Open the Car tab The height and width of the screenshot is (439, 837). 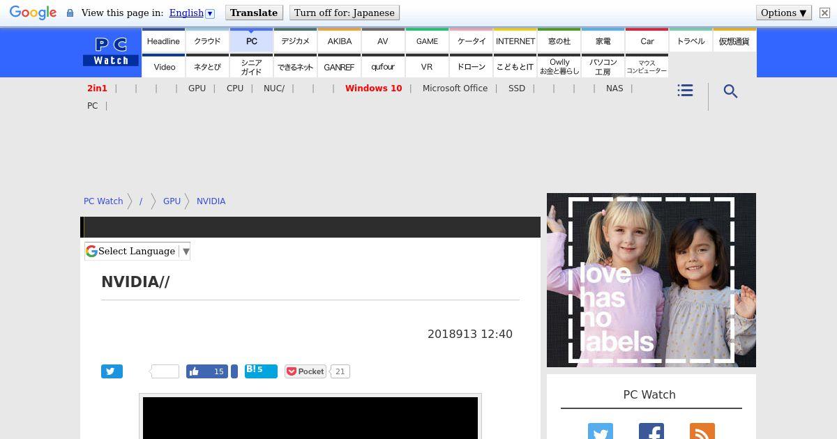(647, 41)
